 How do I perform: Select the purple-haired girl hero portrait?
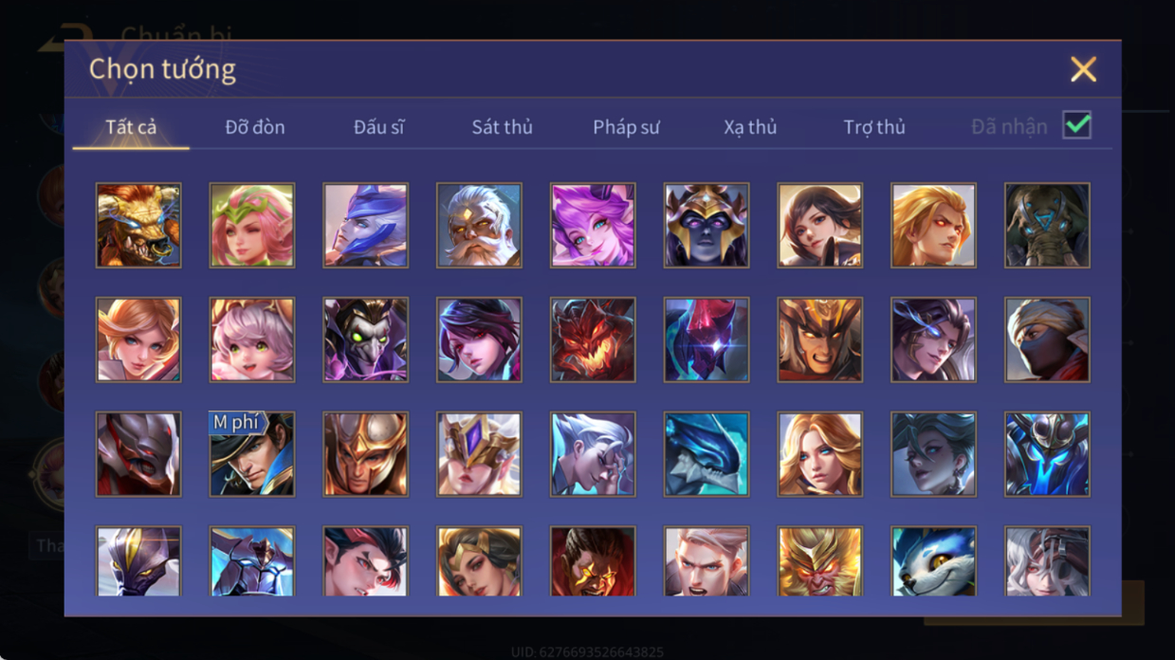pyautogui.click(x=593, y=226)
